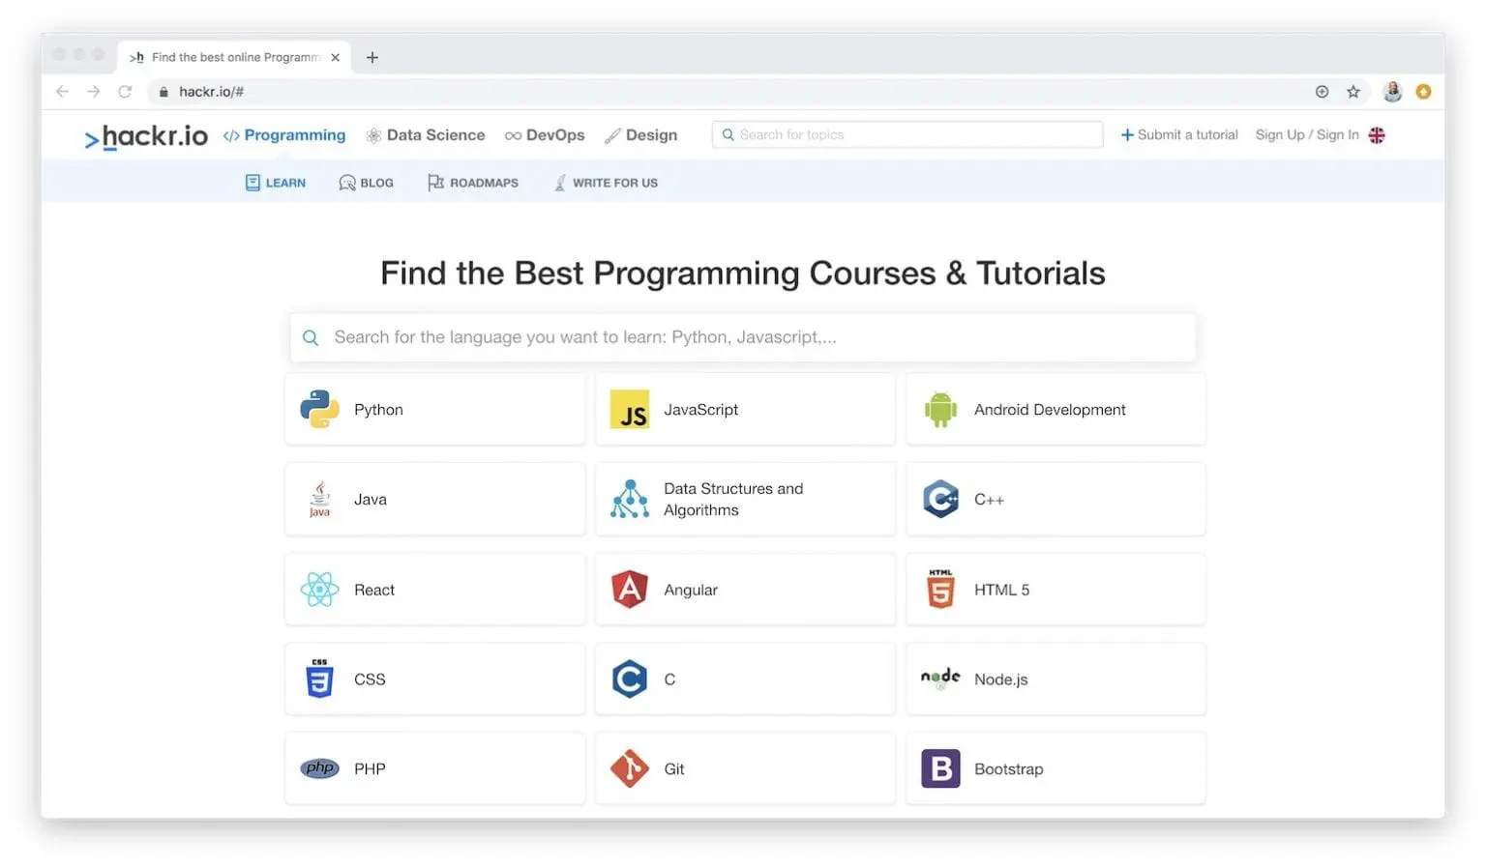This screenshot has height=867, width=1486.
Task: Click the Submit a tutorial button
Action: tap(1179, 134)
